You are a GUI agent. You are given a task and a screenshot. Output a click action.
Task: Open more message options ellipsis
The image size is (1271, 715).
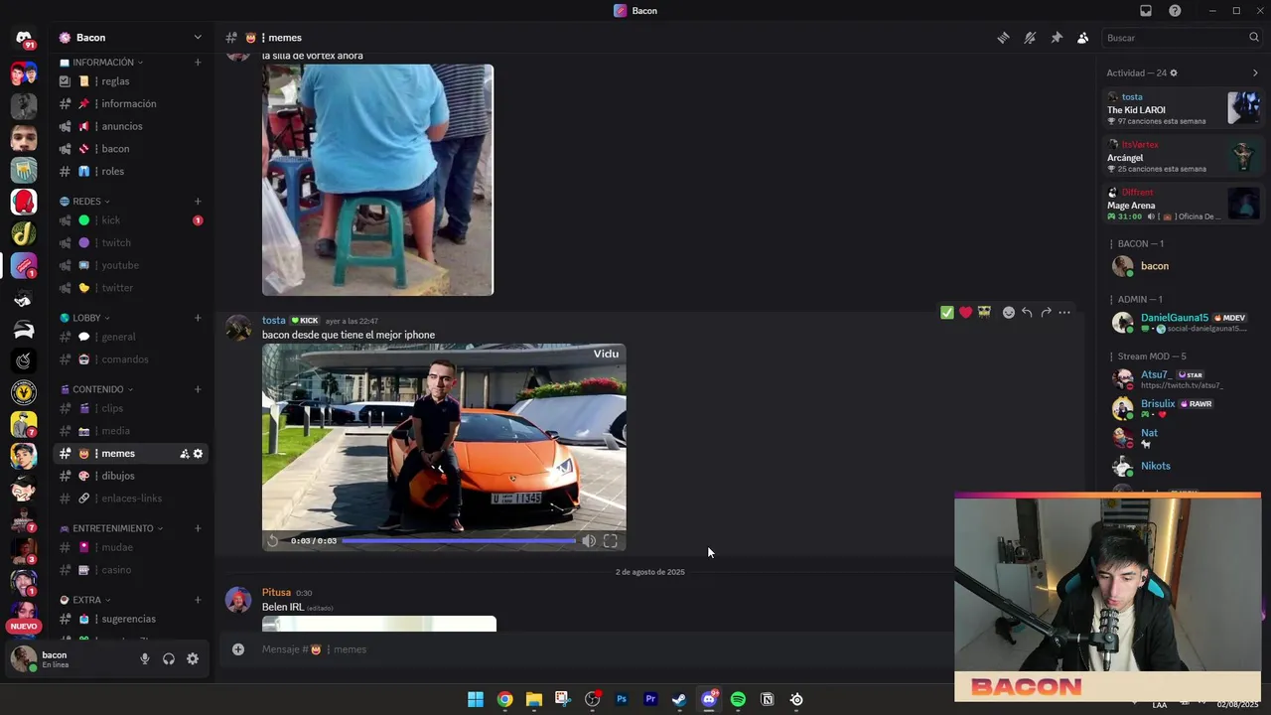[x=1064, y=312]
